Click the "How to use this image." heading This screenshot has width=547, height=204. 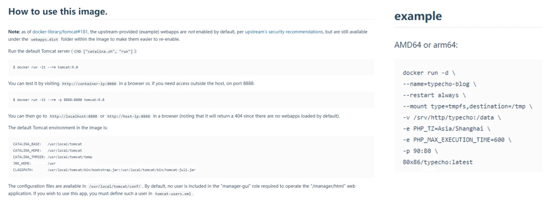pyautogui.click(x=58, y=12)
